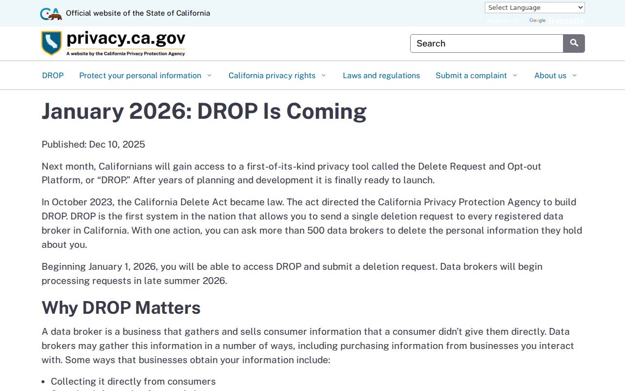Image resolution: width=625 pixels, height=391 pixels.
Task: Open Laws and regulations menu item
Action: tap(381, 75)
